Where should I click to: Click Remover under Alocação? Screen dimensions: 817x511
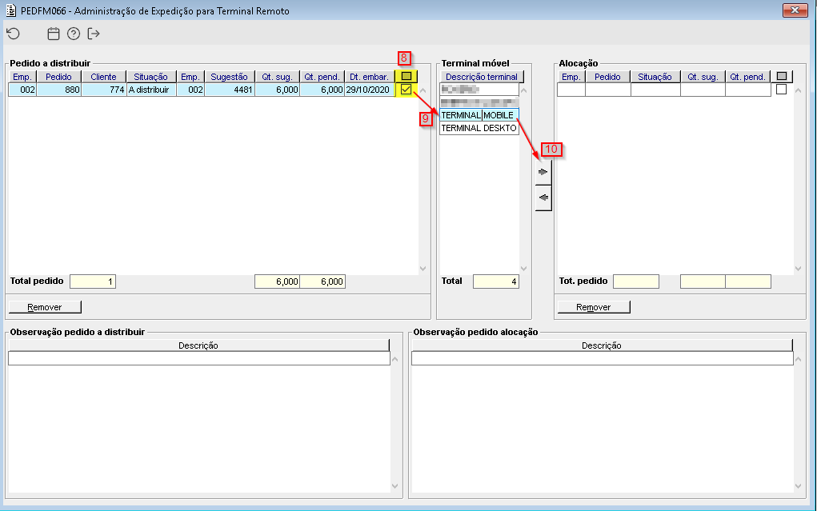point(594,307)
